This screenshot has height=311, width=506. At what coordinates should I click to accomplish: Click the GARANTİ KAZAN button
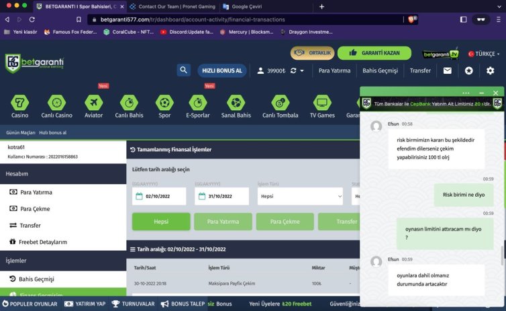(374, 53)
